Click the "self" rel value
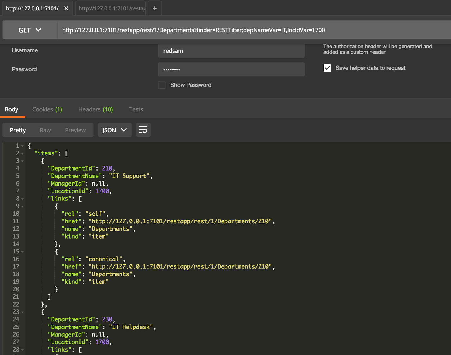The height and width of the screenshot is (355, 451). pyautogui.click(x=95, y=214)
